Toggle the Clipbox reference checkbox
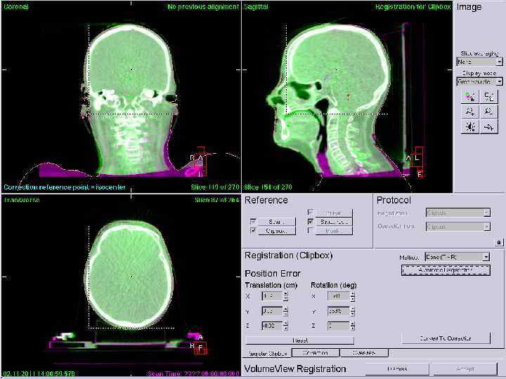Image resolution: width=506 pixels, height=379 pixels. [x=253, y=230]
